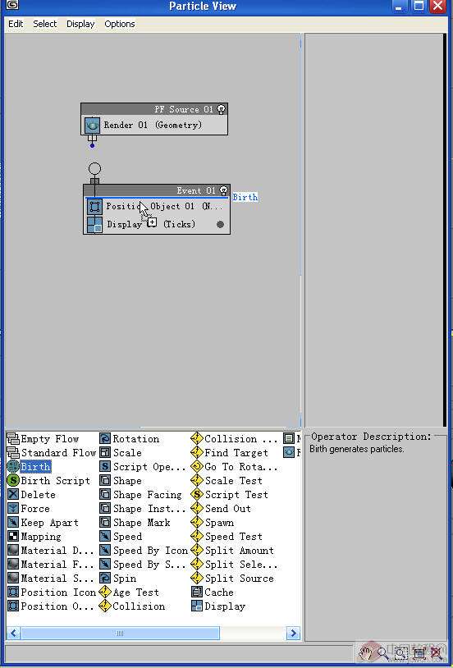Image resolution: width=453 pixels, height=668 pixels.
Task: Select the Script Test item
Action: click(x=229, y=495)
